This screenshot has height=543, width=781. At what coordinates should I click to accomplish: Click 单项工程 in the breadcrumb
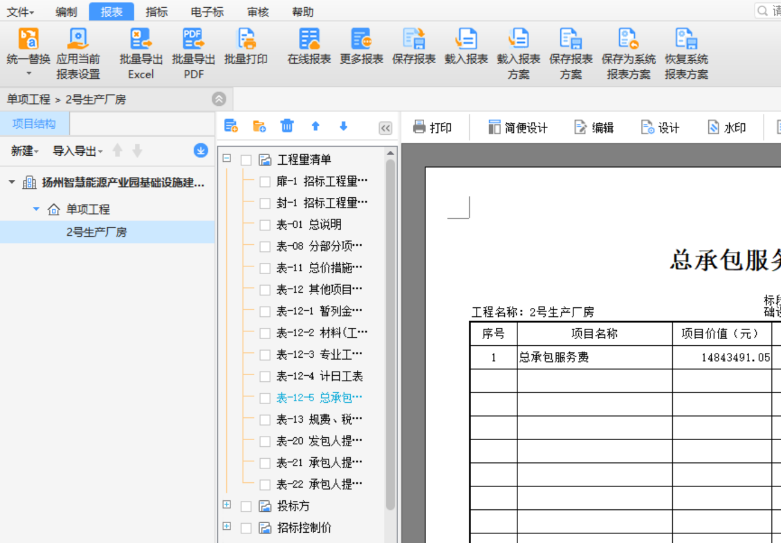click(28, 99)
